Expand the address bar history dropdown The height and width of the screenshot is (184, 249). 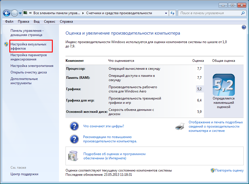click(x=166, y=13)
